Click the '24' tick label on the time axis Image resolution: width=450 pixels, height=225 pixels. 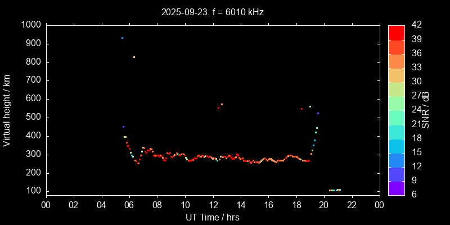pyautogui.click(x=380, y=205)
